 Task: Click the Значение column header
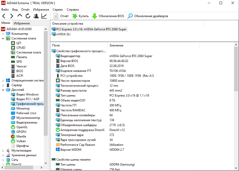116,45
